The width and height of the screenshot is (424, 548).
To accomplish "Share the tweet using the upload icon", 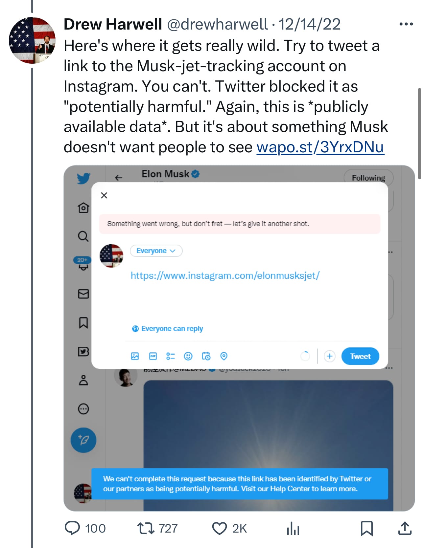I will (x=405, y=528).
